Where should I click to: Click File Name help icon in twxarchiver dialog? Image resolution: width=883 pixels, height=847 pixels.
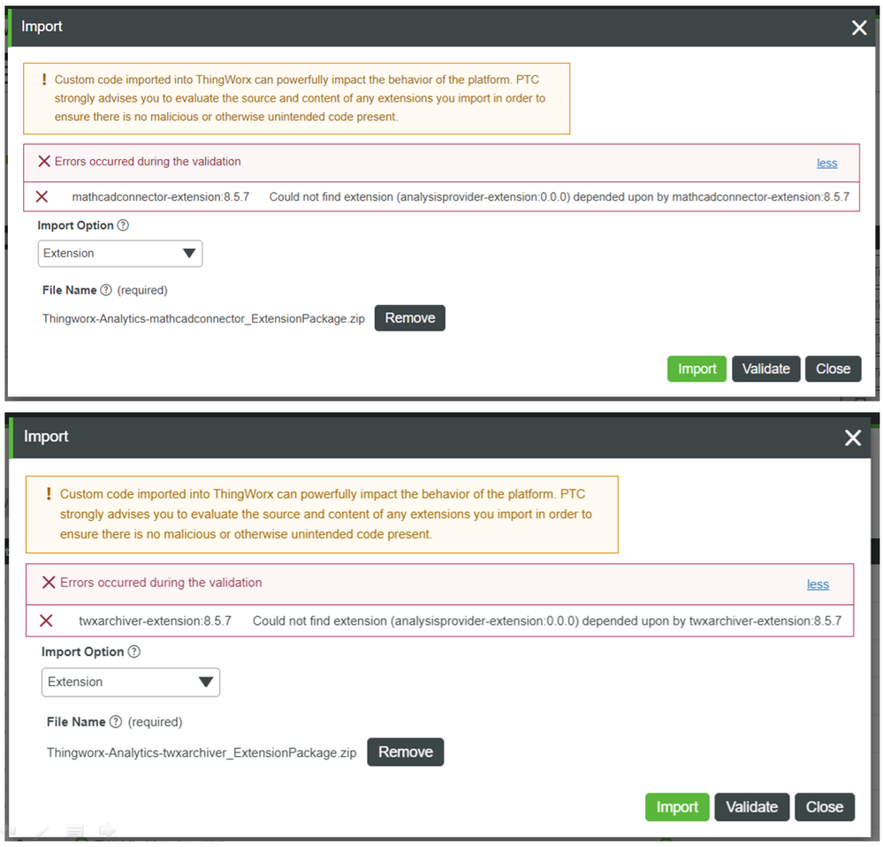pos(114,722)
